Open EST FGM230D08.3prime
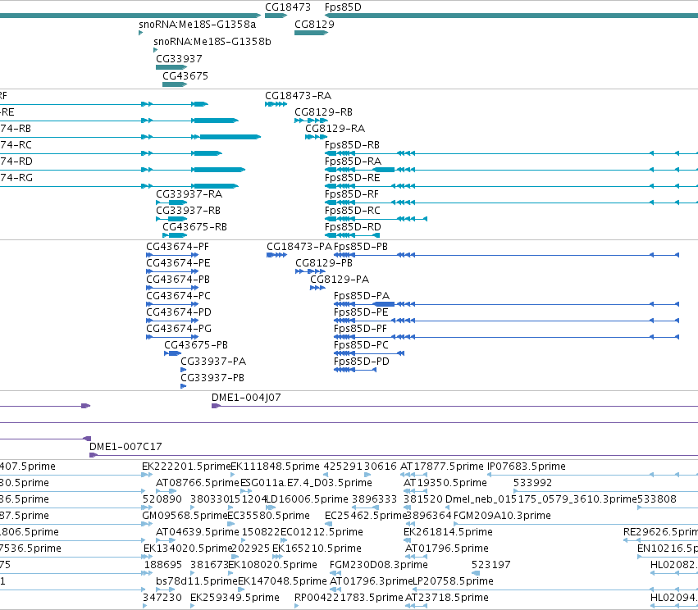Image resolution: width=698 pixels, height=610 pixels. click(x=378, y=565)
